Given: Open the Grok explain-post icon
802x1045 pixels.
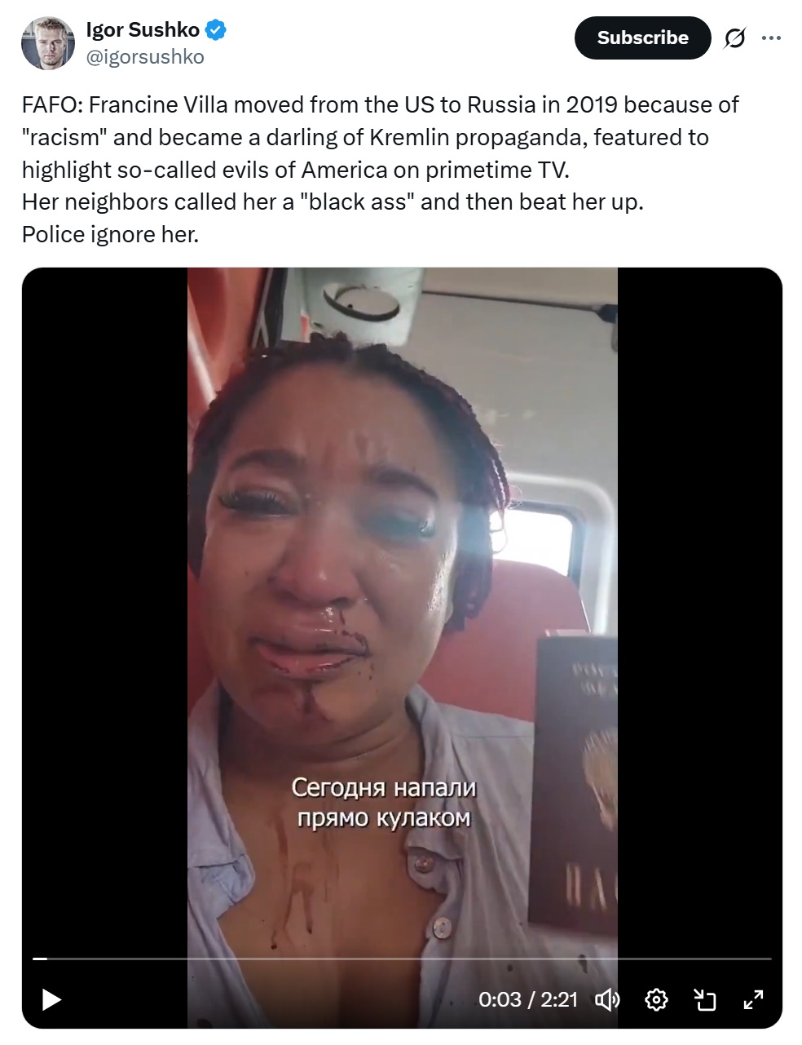Looking at the screenshot, I should (x=734, y=38).
